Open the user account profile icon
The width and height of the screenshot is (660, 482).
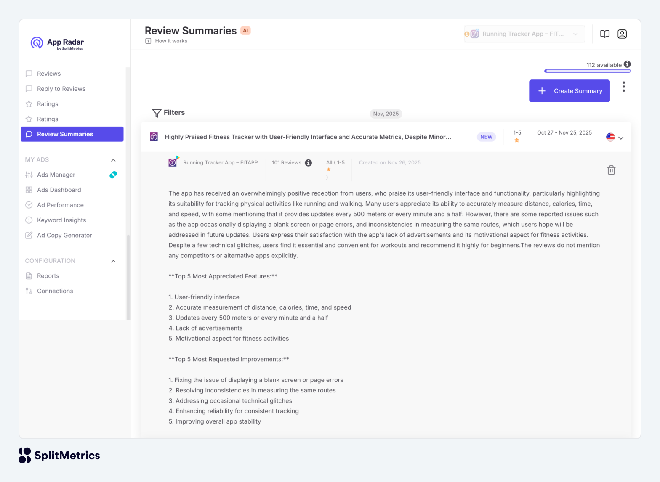tap(622, 34)
